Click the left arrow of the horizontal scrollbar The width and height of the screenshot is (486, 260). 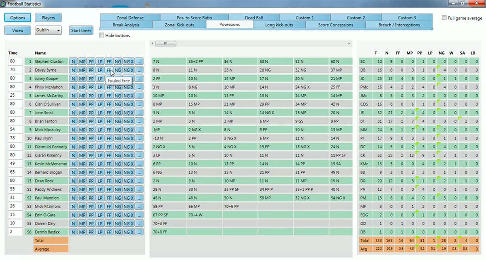[x=152, y=43]
